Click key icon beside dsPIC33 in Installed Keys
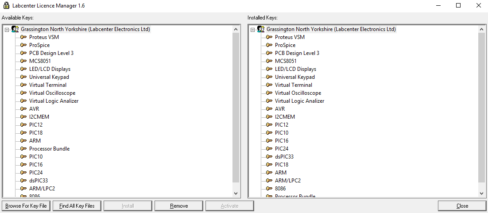This screenshot has width=488, height=213. [x=270, y=157]
